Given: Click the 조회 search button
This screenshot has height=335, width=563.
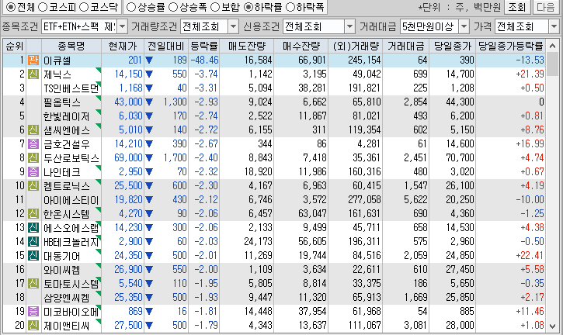Looking at the screenshot, I should 517,7.
